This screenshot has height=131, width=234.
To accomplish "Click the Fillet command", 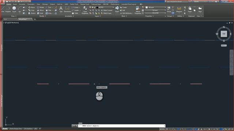I will 49,10.
